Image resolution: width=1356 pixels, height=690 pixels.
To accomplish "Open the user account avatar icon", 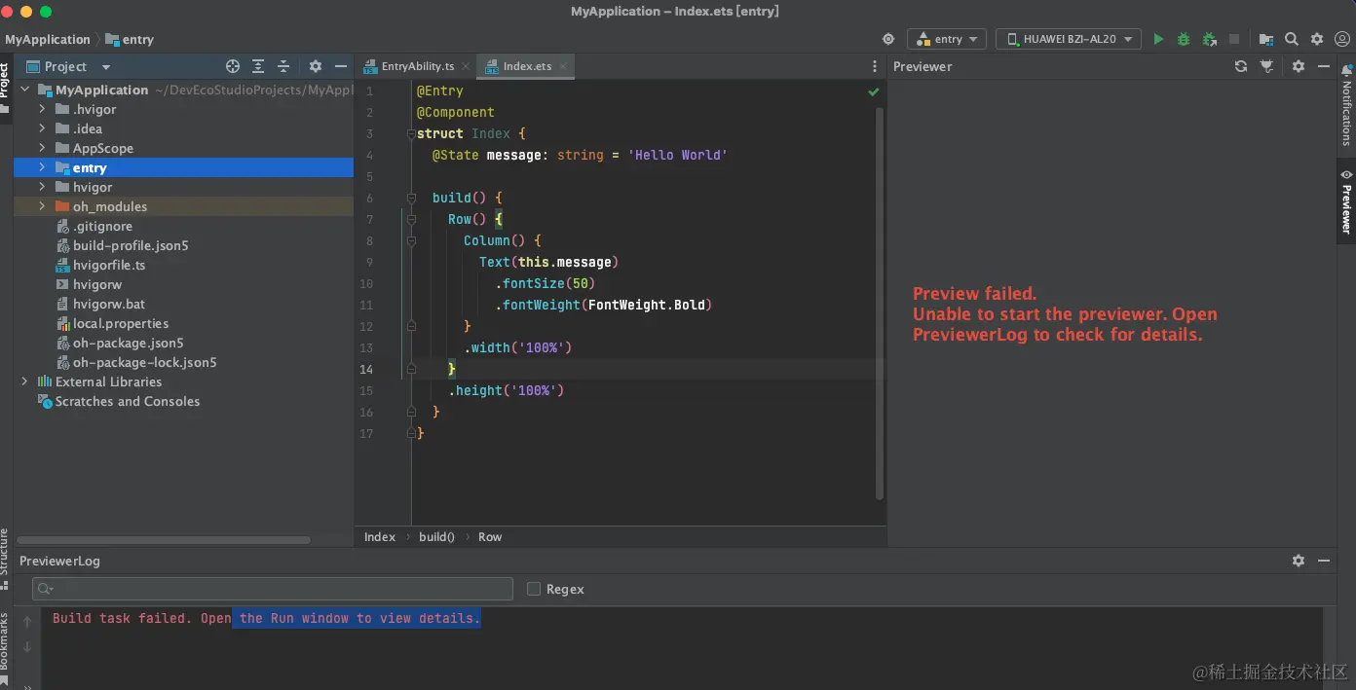I will tap(1341, 39).
